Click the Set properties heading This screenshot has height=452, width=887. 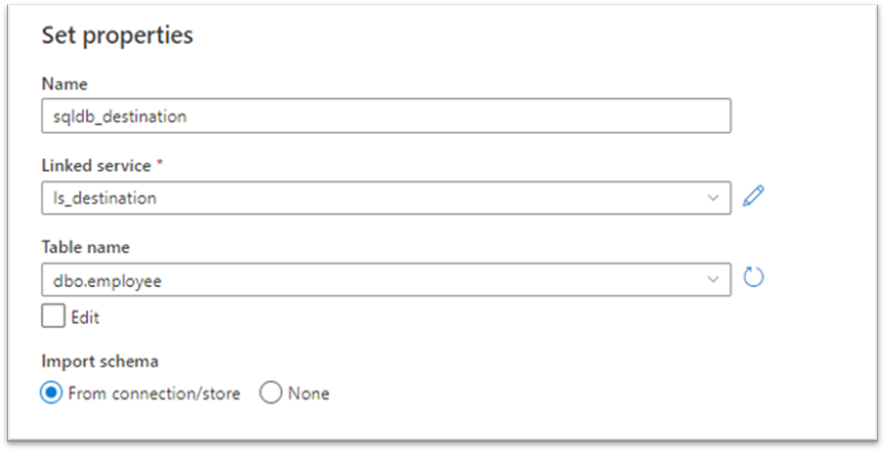[x=118, y=35]
